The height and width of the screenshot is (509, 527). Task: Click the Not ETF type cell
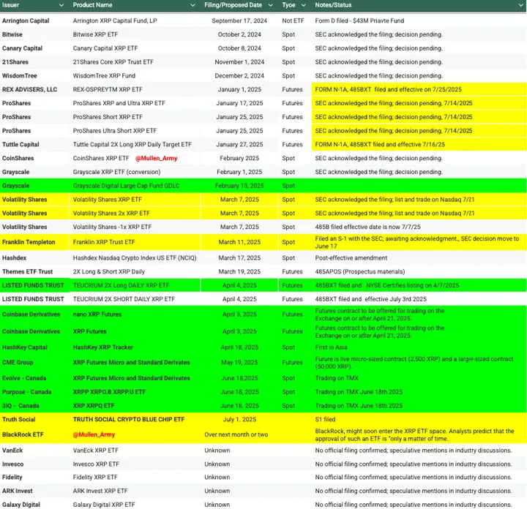293,20
